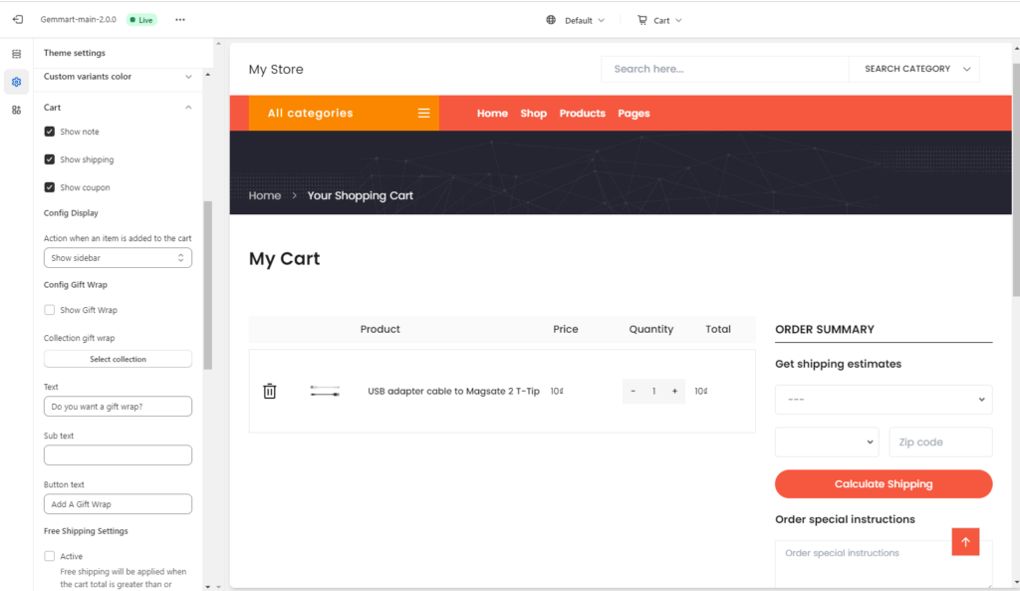Open the three-dot more actions menu
Viewport: 1020px width, 591px height.
click(x=180, y=20)
